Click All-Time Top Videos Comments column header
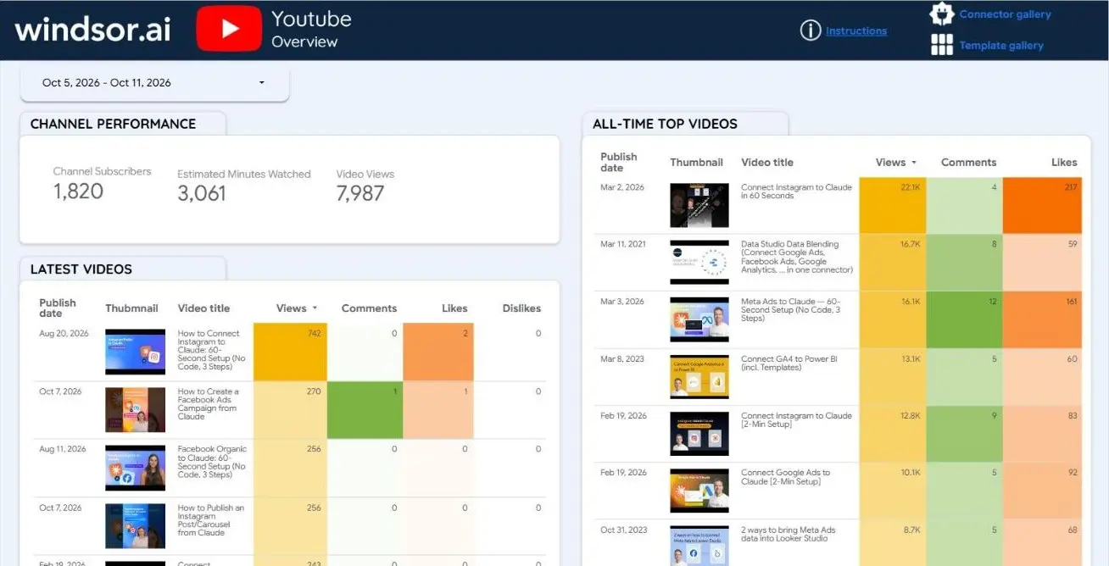The width and height of the screenshot is (1109, 566). point(968,163)
